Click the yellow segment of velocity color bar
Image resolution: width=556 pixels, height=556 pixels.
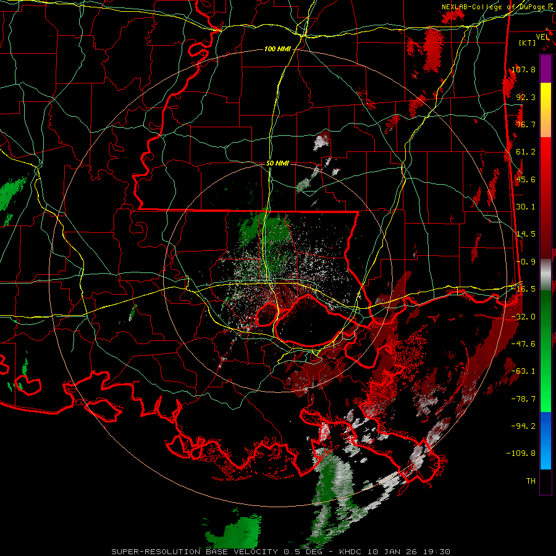click(x=545, y=109)
